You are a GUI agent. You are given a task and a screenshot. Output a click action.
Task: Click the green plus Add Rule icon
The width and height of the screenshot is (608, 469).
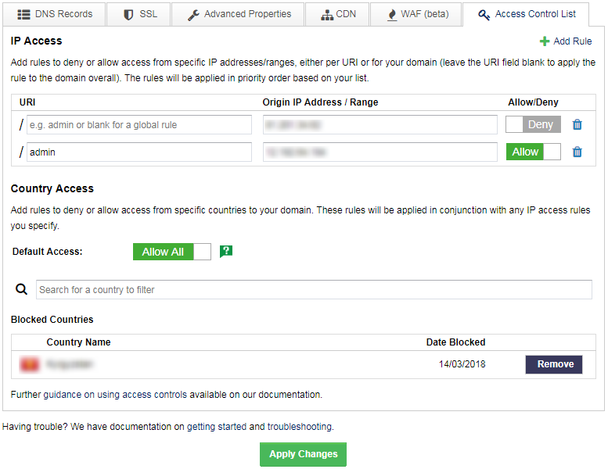pyautogui.click(x=545, y=41)
